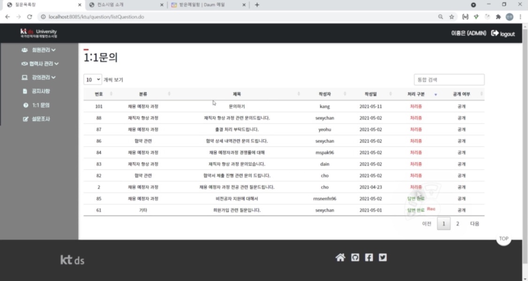This screenshot has height=281, width=528.
Task: Open 출결 처리 부탁드립니다. question
Action: pyautogui.click(x=237, y=129)
